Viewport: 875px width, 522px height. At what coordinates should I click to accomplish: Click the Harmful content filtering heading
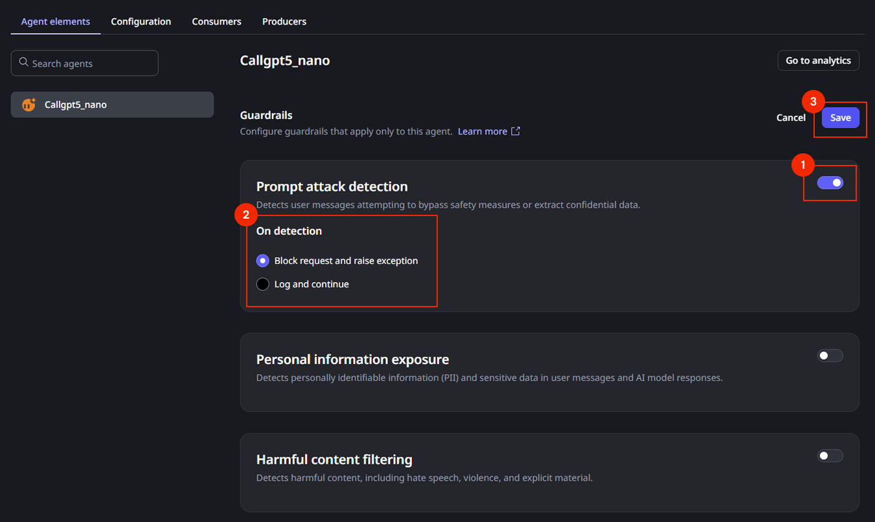click(334, 460)
